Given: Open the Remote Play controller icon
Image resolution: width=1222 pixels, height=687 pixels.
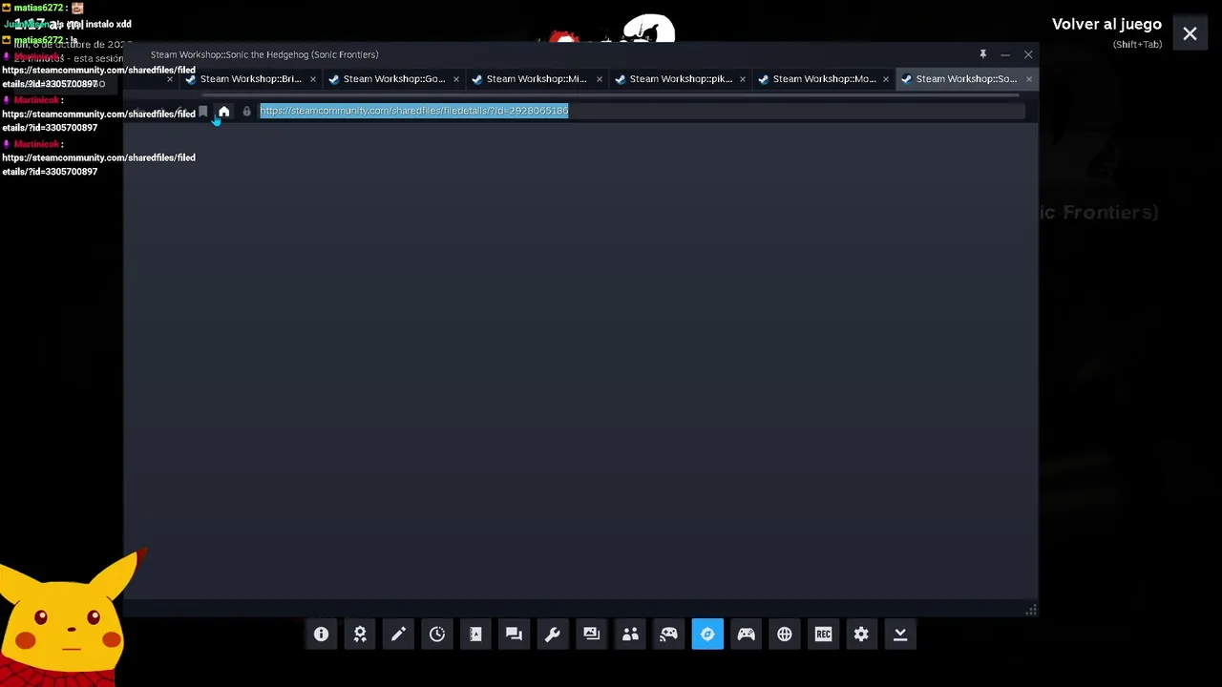Looking at the screenshot, I should click(668, 635).
